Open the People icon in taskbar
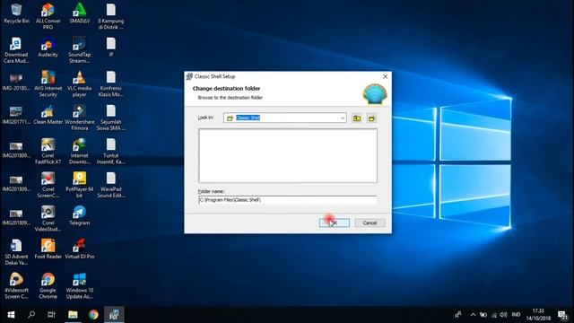Viewport: 574px width, 323px height. 458,315
